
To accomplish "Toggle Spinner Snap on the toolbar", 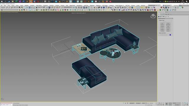I will [59, 7].
